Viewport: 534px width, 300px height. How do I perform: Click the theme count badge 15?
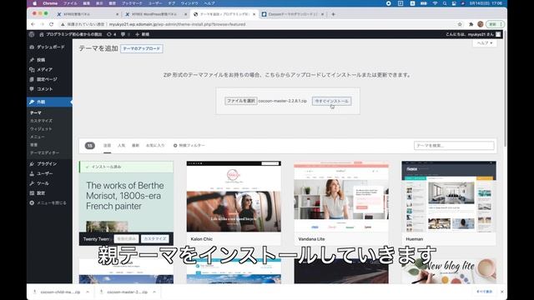(90, 146)
